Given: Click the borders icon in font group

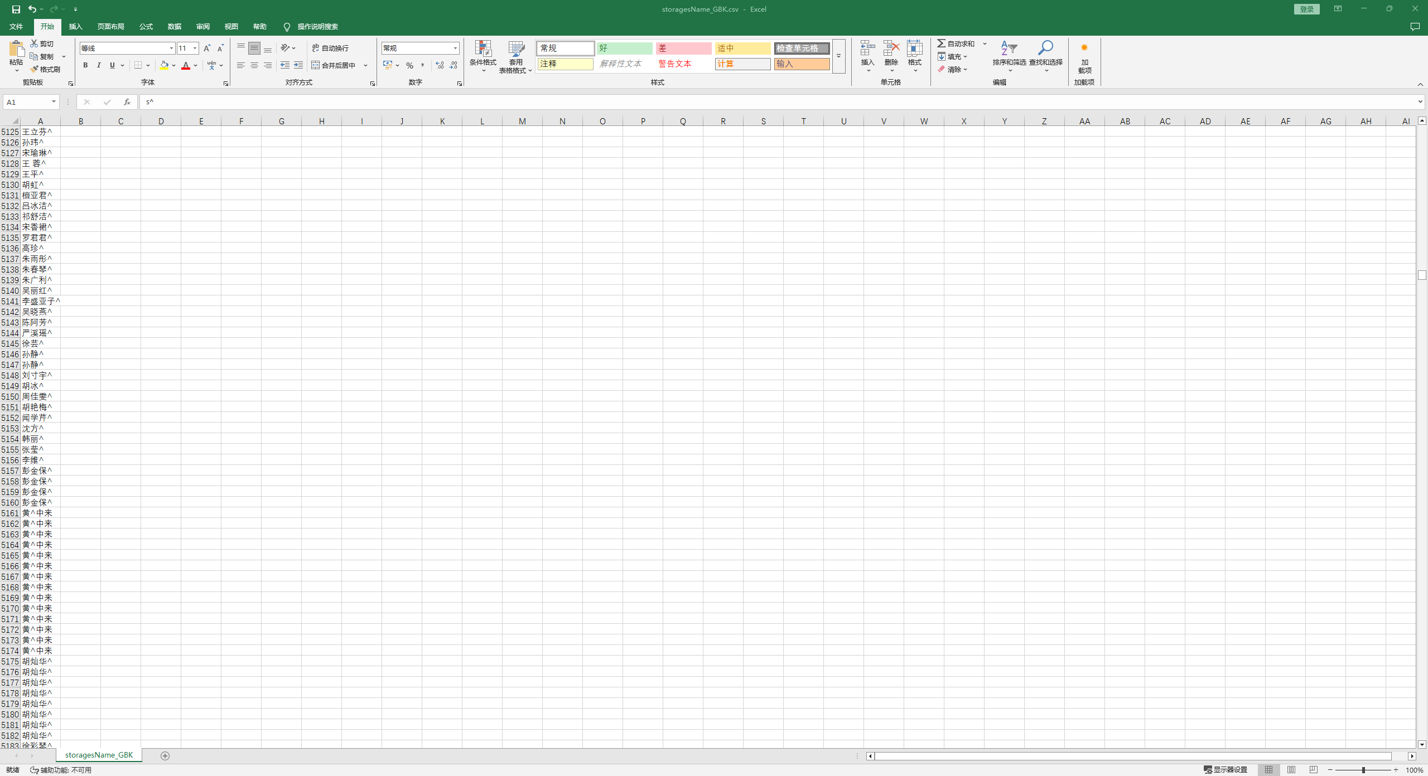Looking at the screenshot, I should click(x=138, y=65).
